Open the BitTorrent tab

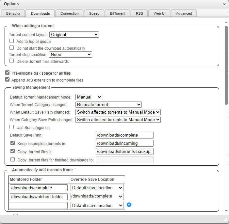pos(117,13)
